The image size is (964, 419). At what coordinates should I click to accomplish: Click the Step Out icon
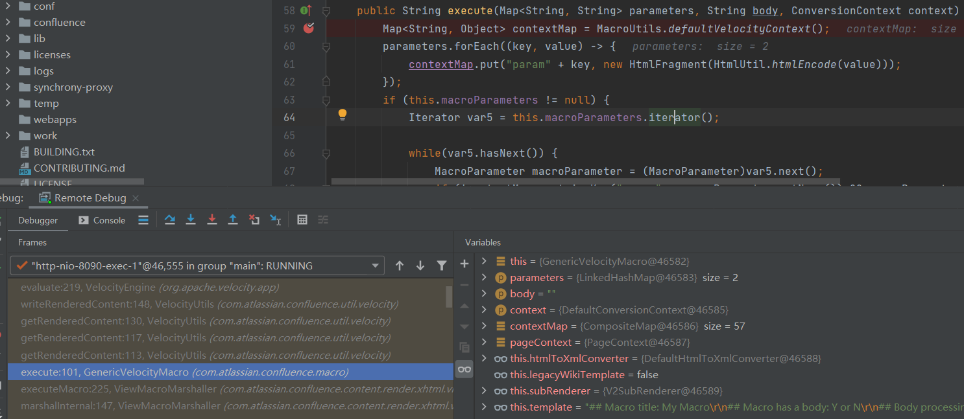(x=233, y=220)
